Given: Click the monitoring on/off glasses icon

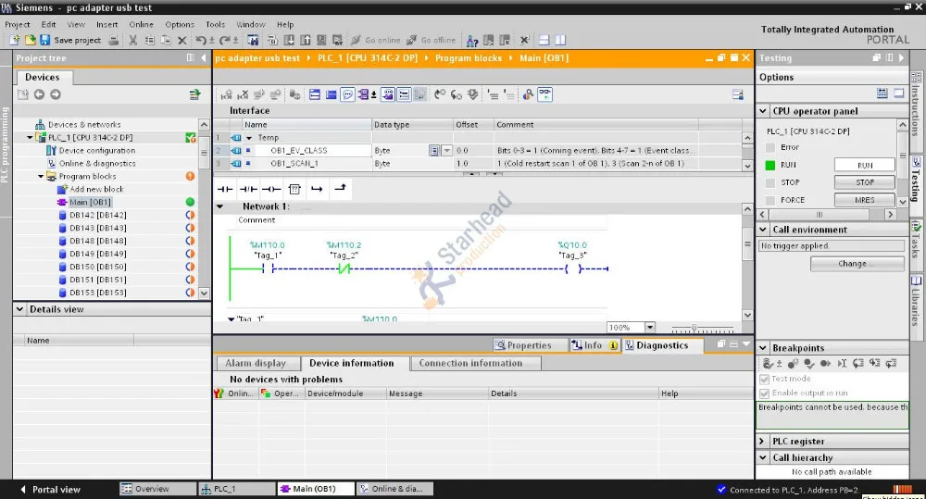Looking at the screenshot, I should [545, 94].
